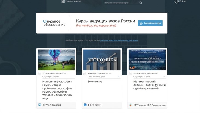The height and width of the screenshot is (113, 200).
Task: Open title Математический анализ. Теория функций
Action: point(150,85)
